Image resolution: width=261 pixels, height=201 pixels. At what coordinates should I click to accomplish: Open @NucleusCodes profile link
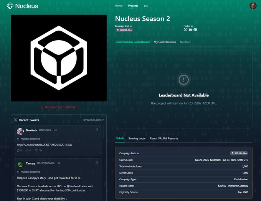93,120
